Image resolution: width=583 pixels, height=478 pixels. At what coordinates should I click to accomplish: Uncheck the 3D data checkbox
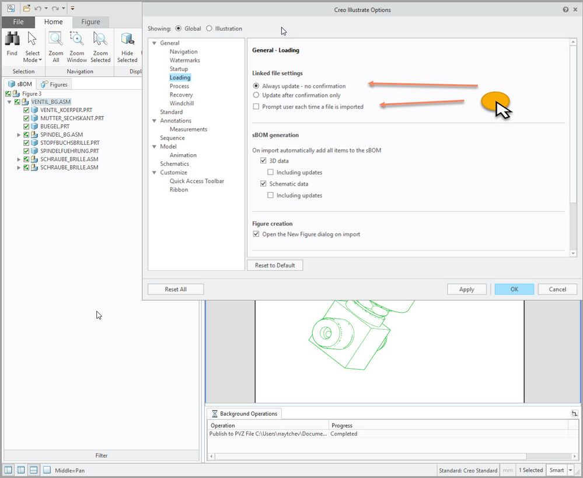(x=264, y=161)
